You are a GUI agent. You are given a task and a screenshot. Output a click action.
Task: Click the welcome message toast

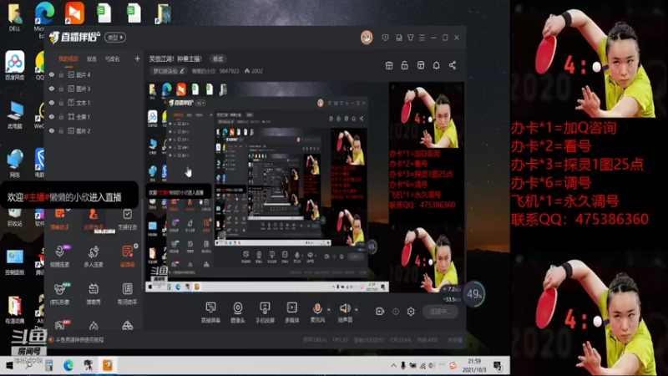pos(69,196)
